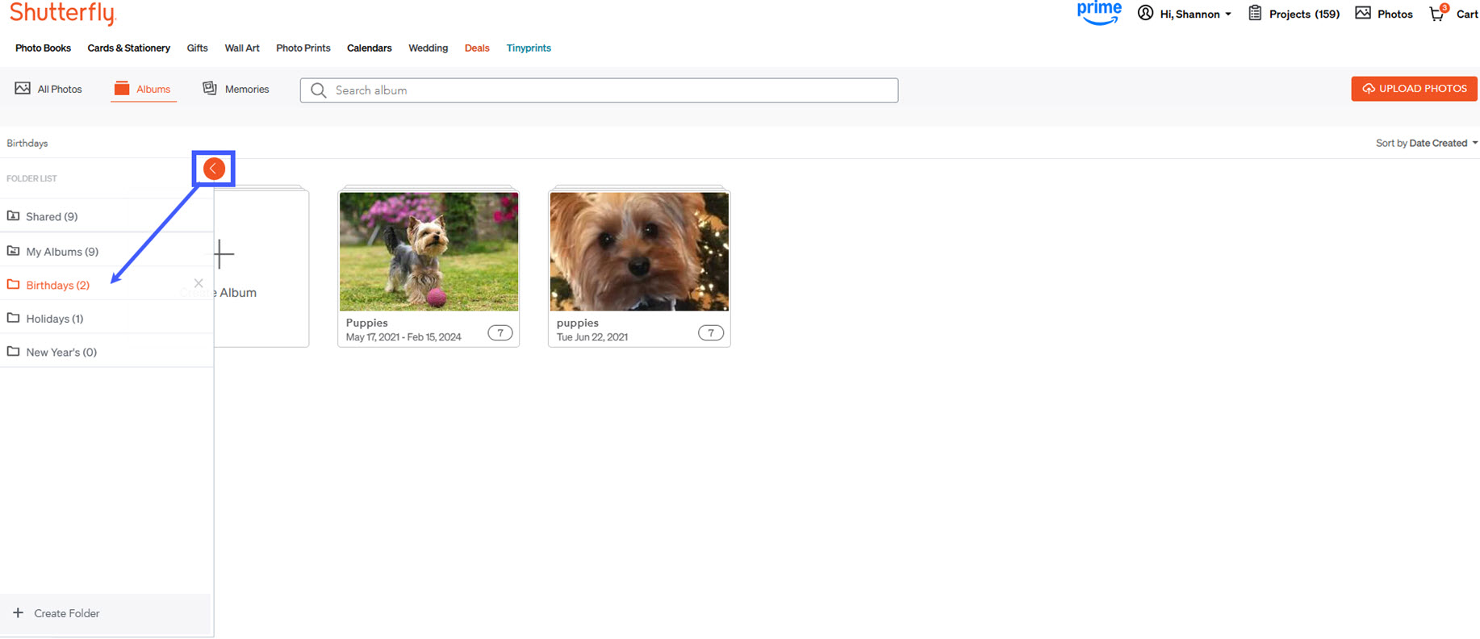The image size is (1480, 639).
Task: Click the Memories stack icon
Action: tap(210, 88)
